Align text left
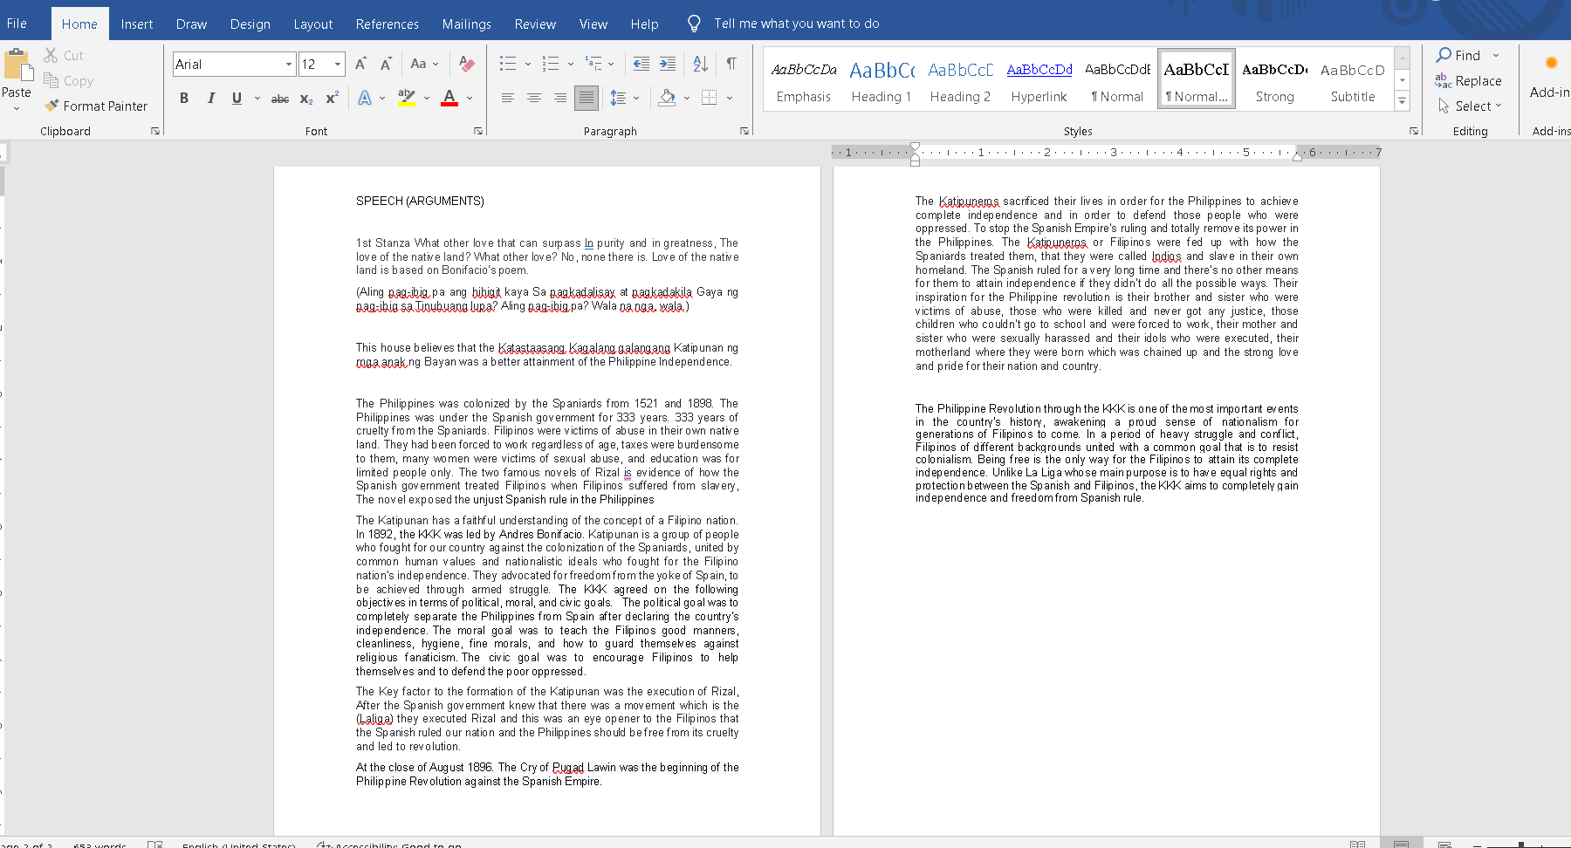This screenshot has width=1571, height=848. point(507,98)
